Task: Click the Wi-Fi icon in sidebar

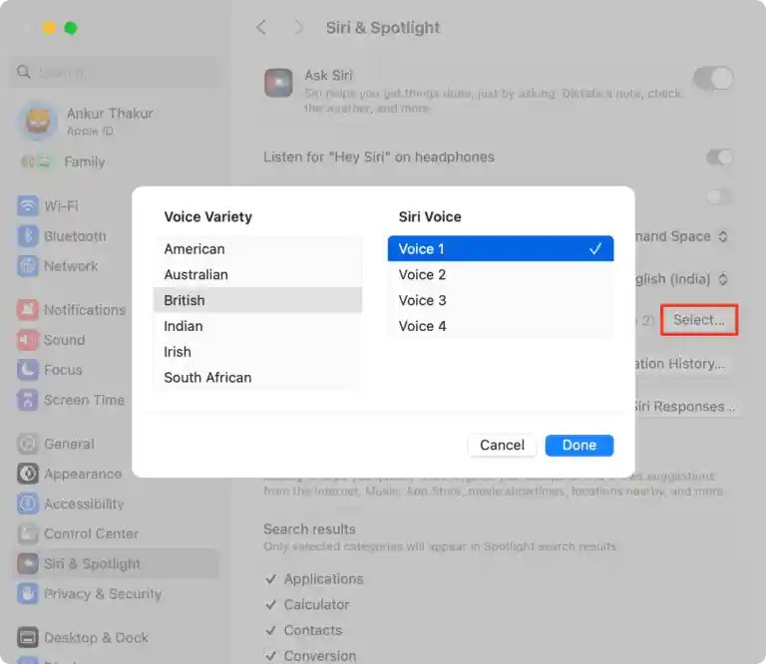Action: coord(28,206)
